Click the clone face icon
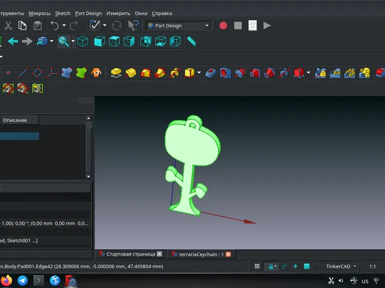 (96, 73)
